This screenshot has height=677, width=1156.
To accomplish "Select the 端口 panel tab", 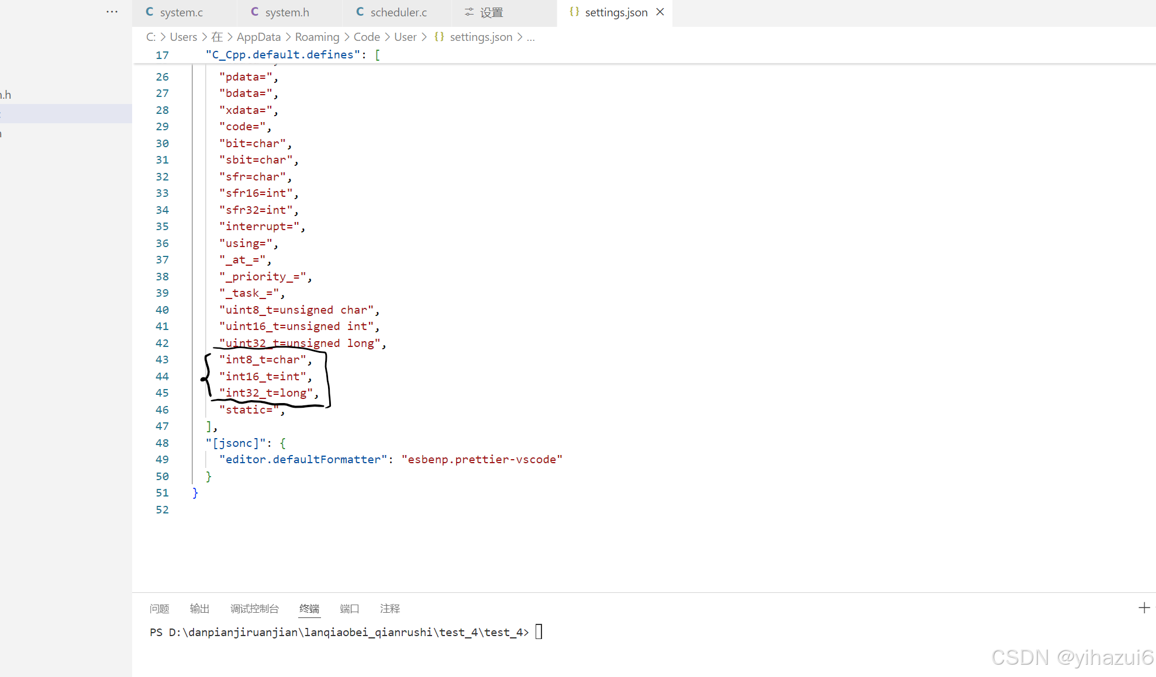I will tap(349, 609).
